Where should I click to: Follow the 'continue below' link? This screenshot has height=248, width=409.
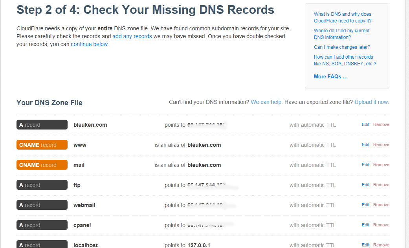[x=89, y=44]
